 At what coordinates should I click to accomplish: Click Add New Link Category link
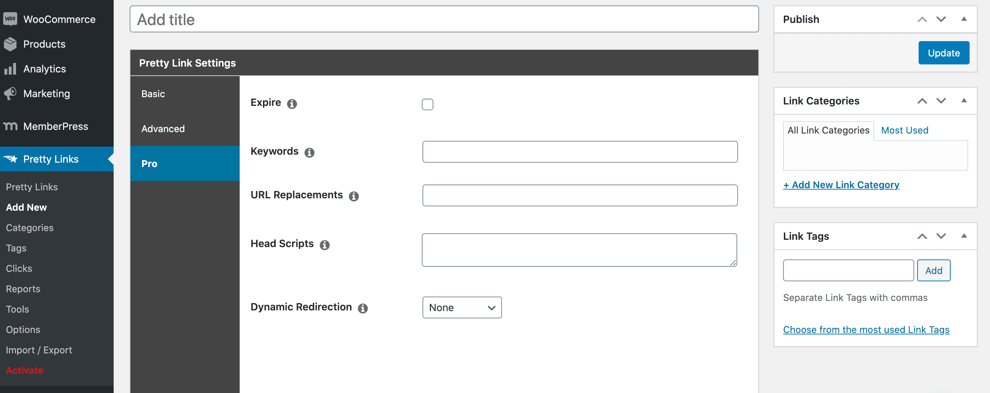point(841,185)
